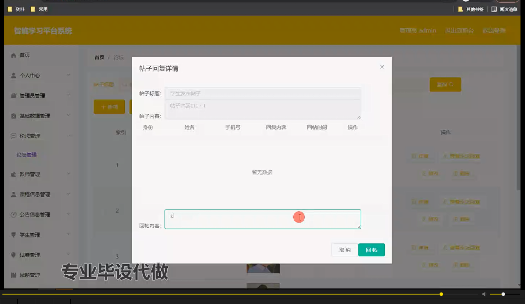Image resolution: width=525 pixels, height=304 pixels.
Task: Expand the 课程信息管理 menu chevron
Action: tap(69, 194)
